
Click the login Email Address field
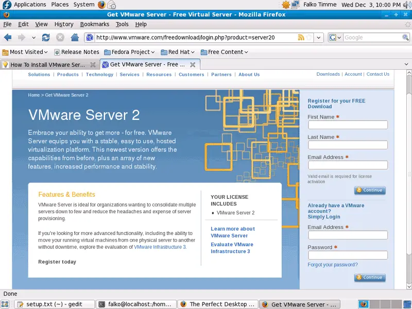(348, 235)
